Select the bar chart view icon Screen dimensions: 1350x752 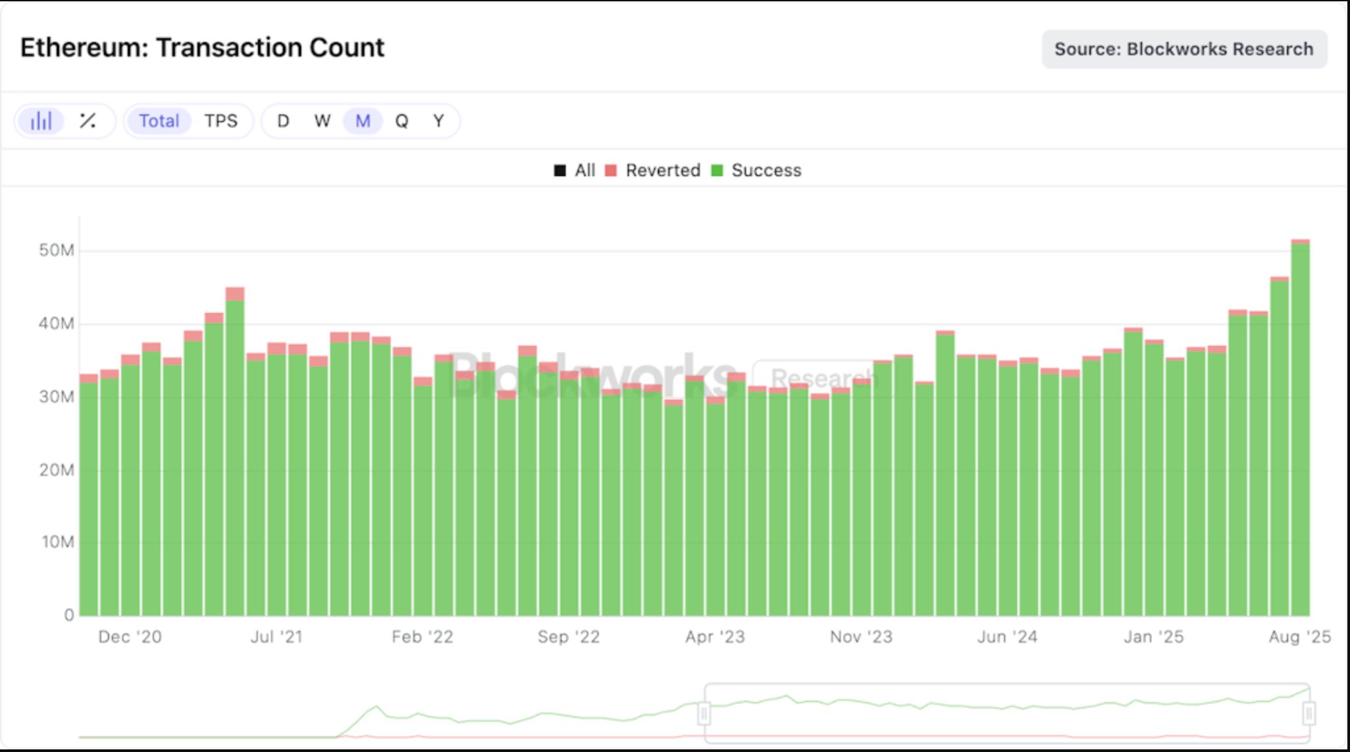(x=41, y=121)
